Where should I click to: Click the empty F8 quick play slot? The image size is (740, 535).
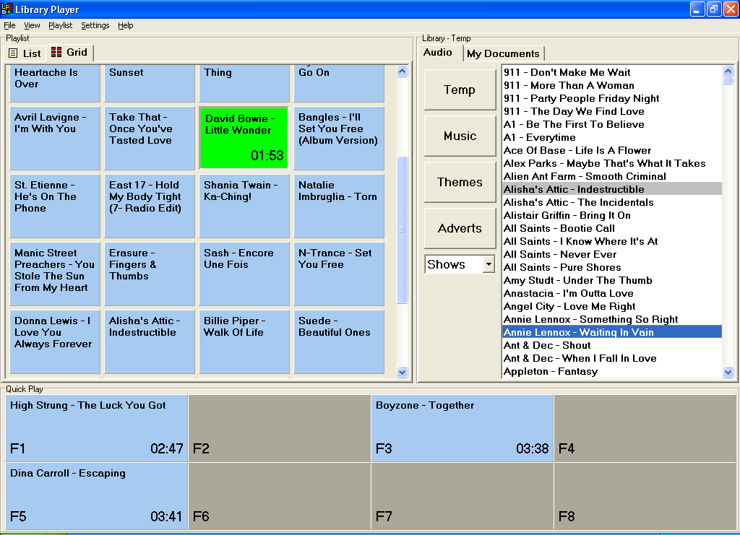pyautogui.click(x=645, y=496)
